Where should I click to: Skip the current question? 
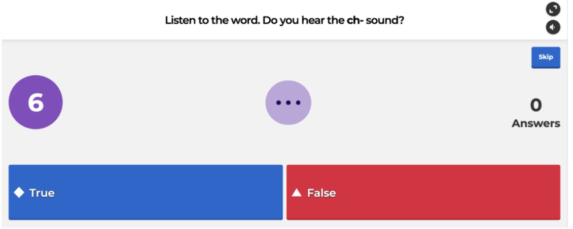[546, 57]
